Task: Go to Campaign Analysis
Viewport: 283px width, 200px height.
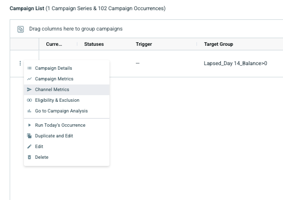Action: pyautogui.click(x=67, y=111)
